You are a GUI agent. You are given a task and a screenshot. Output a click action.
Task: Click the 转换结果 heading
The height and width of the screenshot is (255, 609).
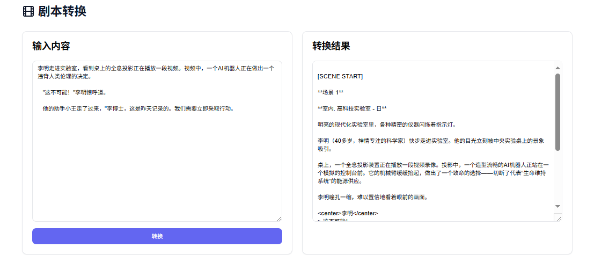[x=331, y=46]
